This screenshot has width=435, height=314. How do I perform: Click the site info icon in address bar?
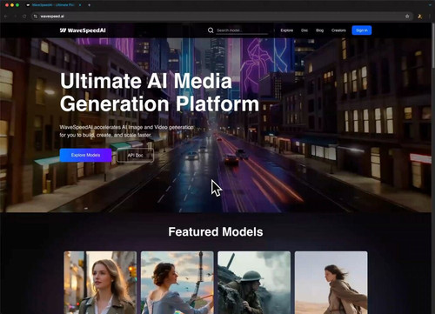pyautogui.click(x=36, y=17)
